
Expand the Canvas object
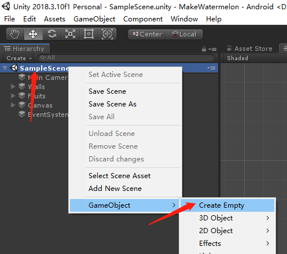coord(13,105)
